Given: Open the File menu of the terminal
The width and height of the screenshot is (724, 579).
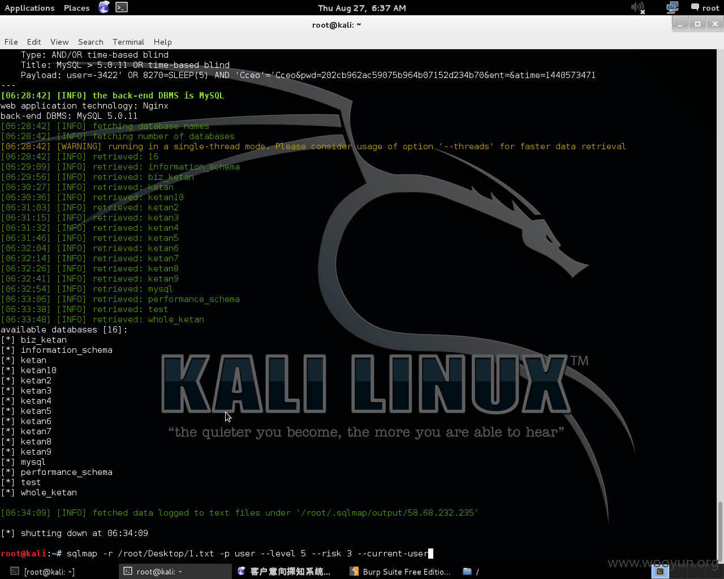Looking at the screenshot, I should (11, 42).
